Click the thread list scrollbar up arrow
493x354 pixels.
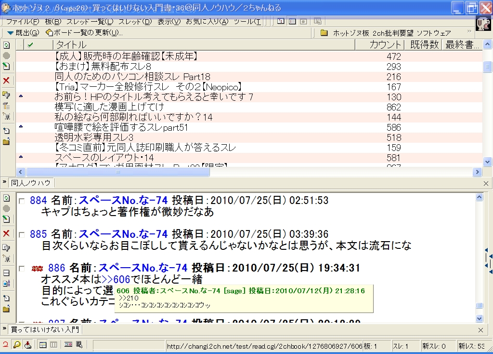[487, 44]
